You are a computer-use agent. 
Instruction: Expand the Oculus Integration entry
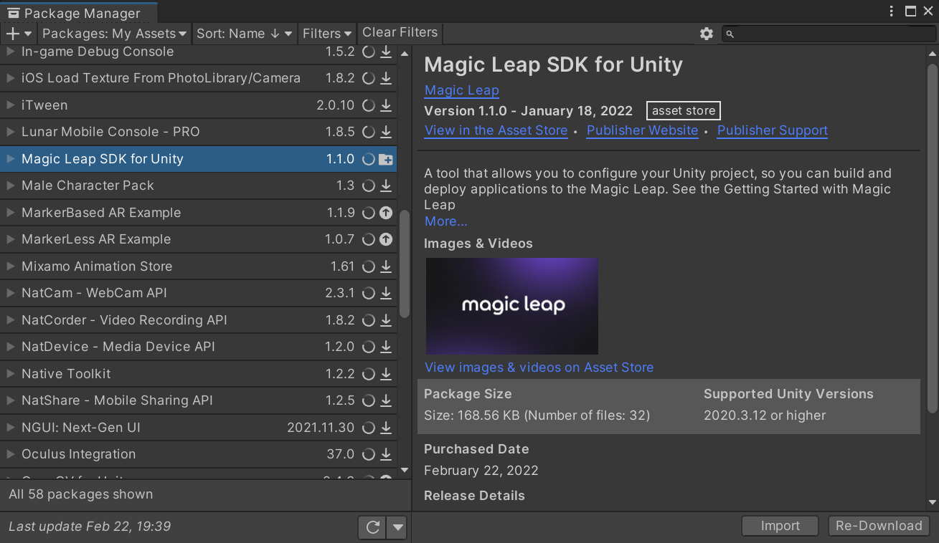[10, 454]
